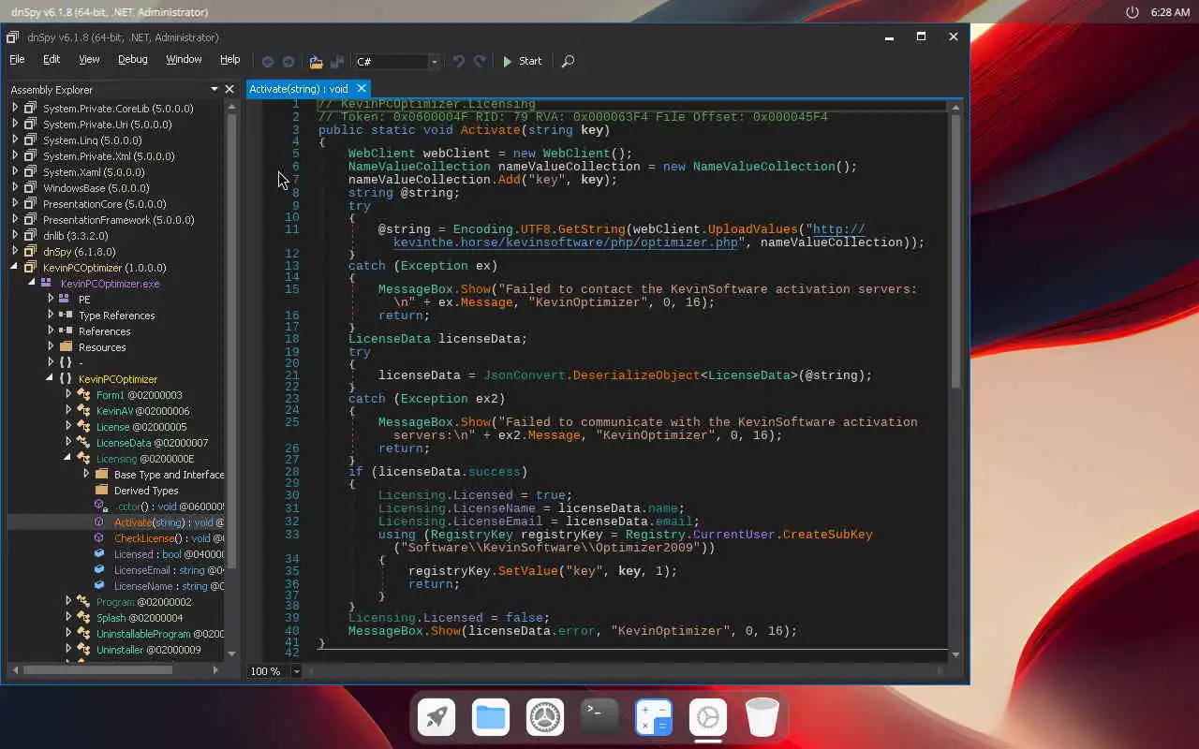Click the KevinPCOptimizer.exe module icon
The image size is (1199, 749).
point(47,284)
